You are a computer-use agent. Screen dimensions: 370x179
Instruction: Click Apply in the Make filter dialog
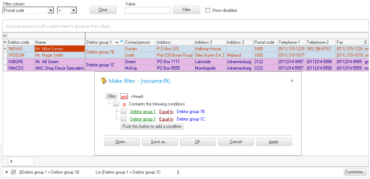[274, 142]
